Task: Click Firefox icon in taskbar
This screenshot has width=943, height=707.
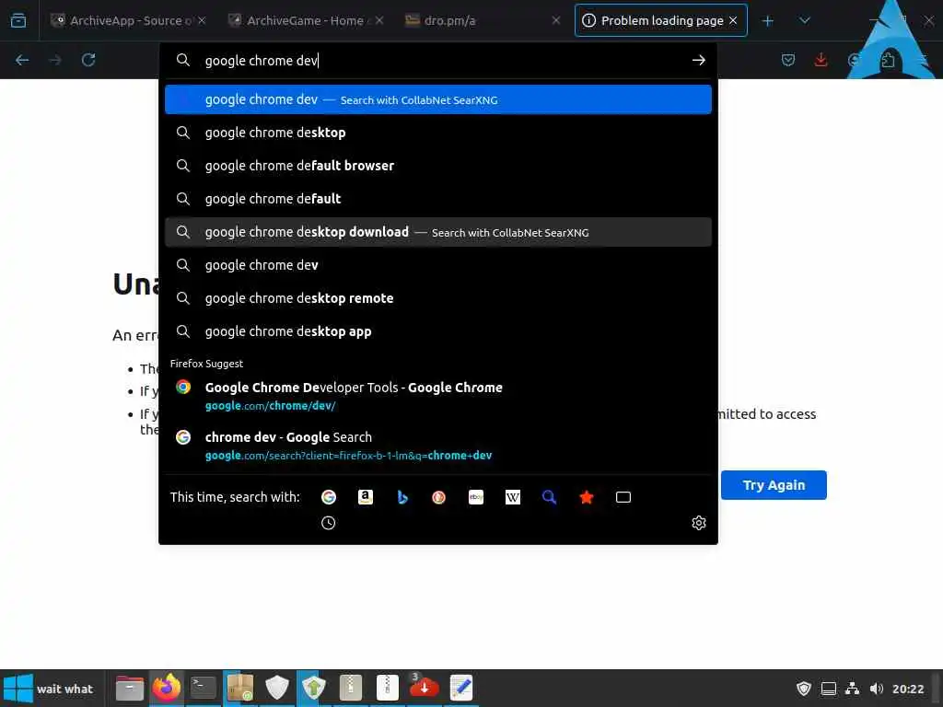Action: [167, 688]
